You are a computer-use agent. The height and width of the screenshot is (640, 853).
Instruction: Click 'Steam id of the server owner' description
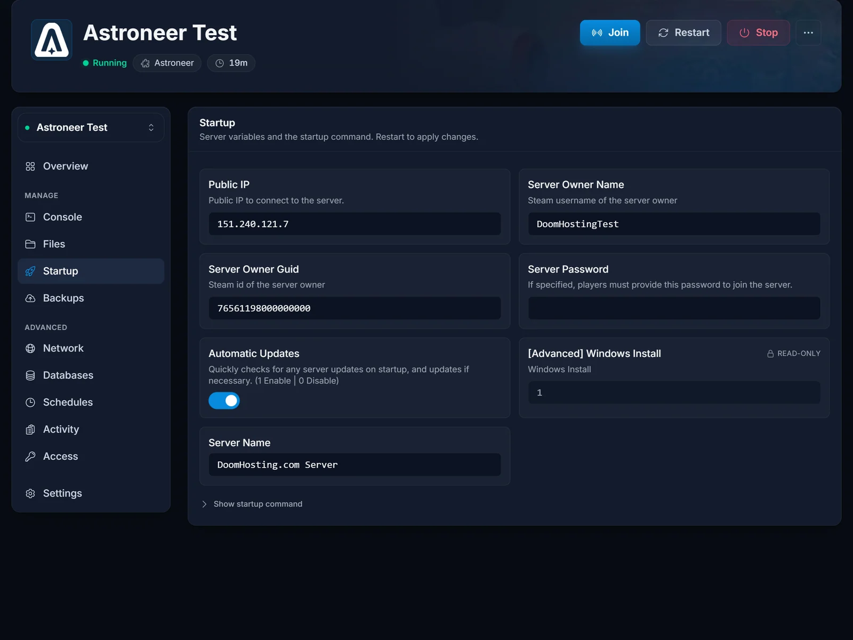click(x=267, y=285)
